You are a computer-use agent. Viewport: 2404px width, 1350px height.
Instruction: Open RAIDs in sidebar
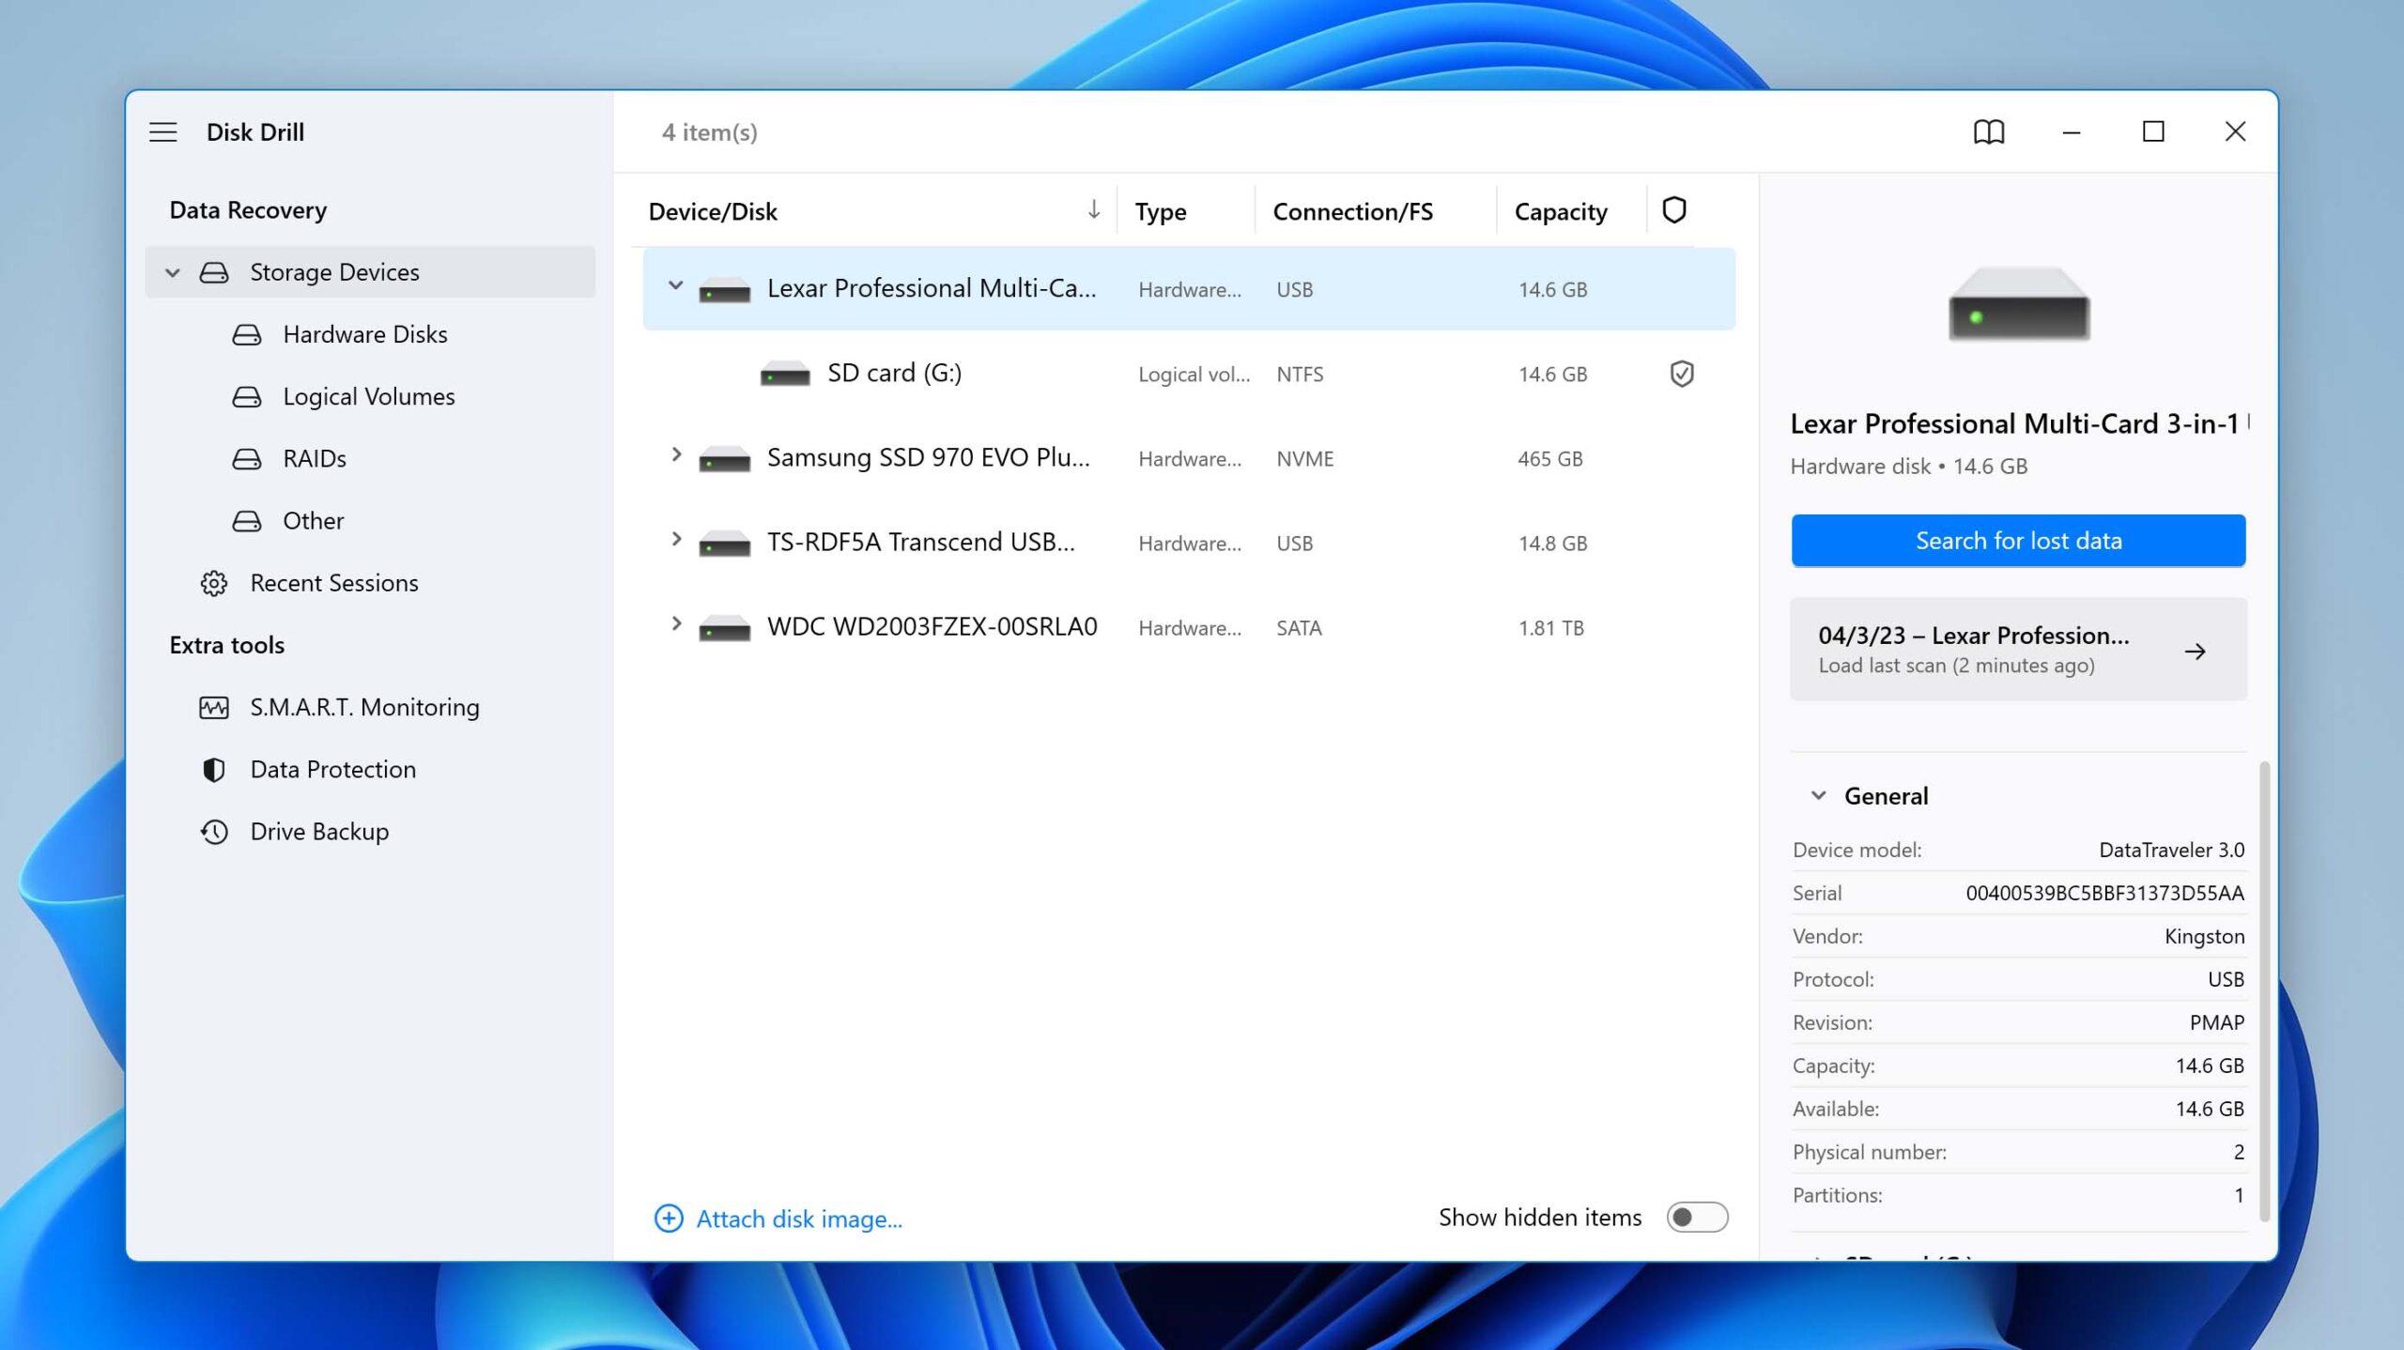(x=315, y=459)
